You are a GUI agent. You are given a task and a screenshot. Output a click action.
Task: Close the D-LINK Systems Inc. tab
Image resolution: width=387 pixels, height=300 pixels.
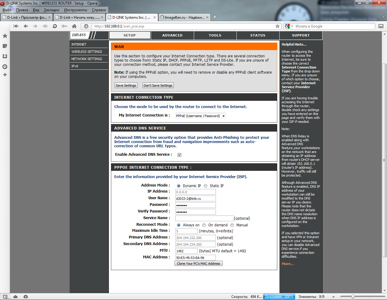pos(154,18)
